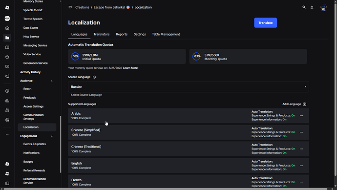Open user profile avatar top right
The width and height of the screenshot is (337, 190).
coord(323,8)
